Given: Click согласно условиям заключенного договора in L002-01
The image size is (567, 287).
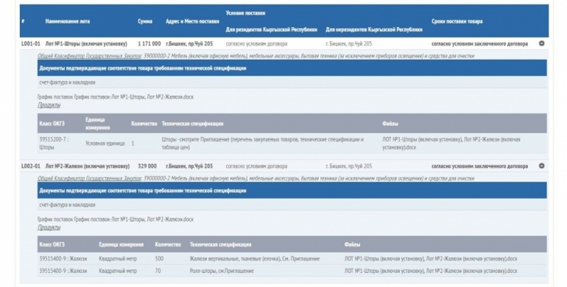Looking at the screenshot, I should (479, 166).
